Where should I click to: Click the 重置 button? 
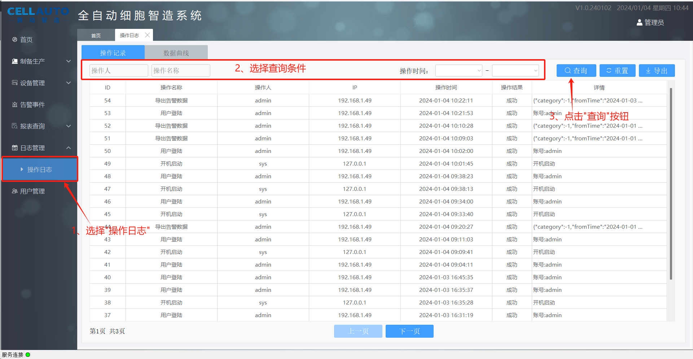click(617, 71)
